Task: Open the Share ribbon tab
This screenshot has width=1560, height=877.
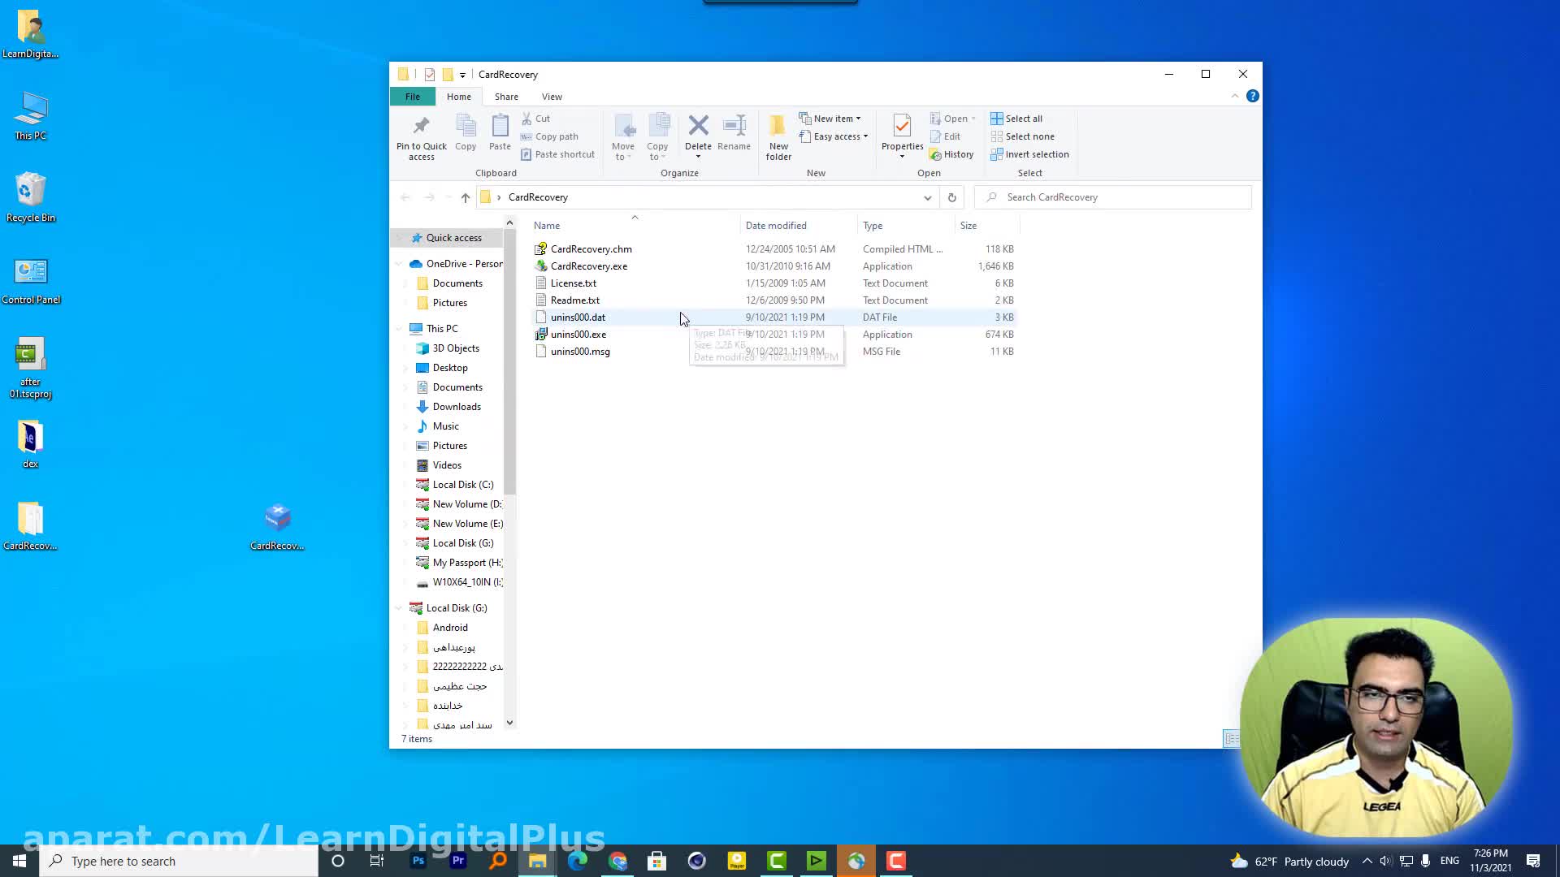Action: (506, 97)
